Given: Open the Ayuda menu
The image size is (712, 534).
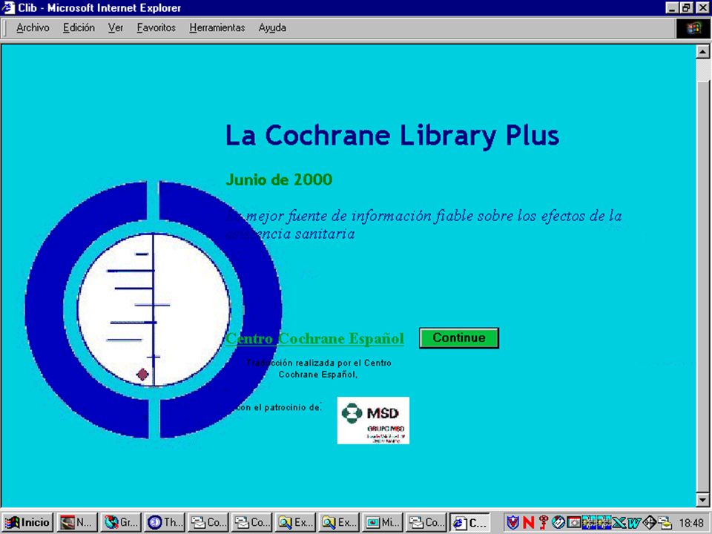Looking at the screenshot, I should 272,27.
